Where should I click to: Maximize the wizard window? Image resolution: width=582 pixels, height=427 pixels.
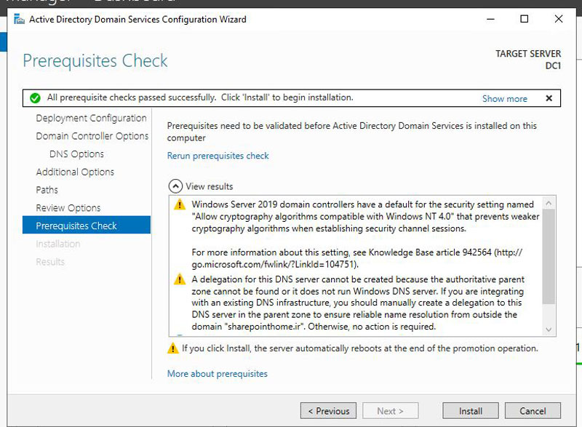click(524, 19)
